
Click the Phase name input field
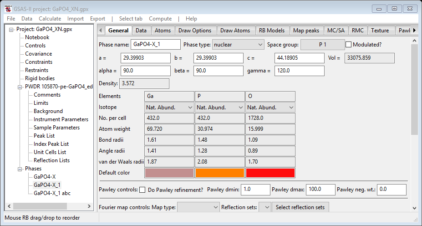click(156, 45)
